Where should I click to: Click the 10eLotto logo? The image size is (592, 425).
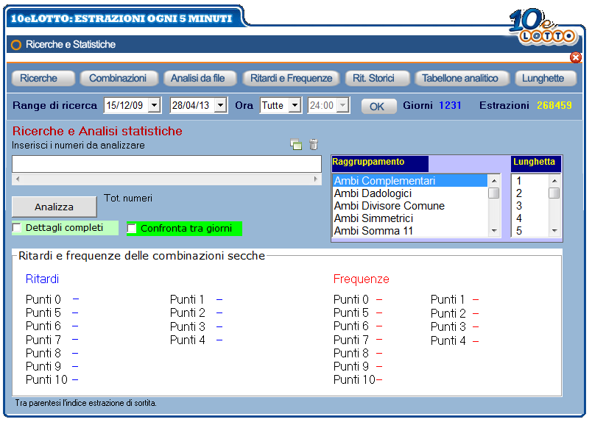[x=542, y=26]
